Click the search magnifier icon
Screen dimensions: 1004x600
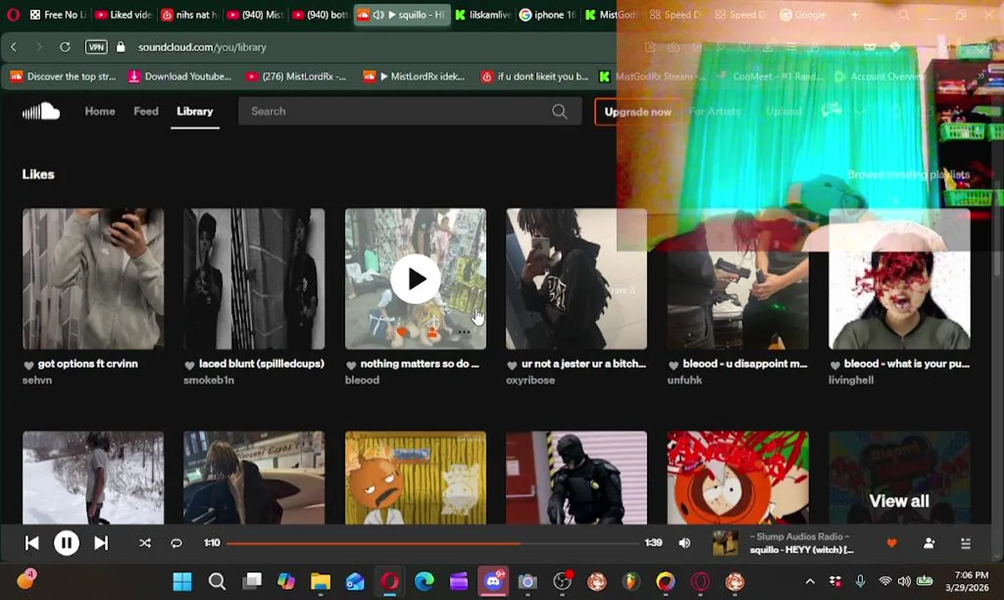pyautogui.click(x=560, y=111)
